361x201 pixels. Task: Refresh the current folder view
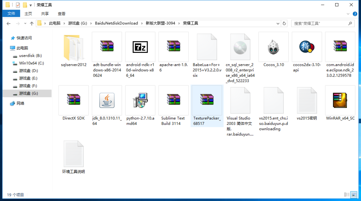pyautogui.click(x=284, y=24)
